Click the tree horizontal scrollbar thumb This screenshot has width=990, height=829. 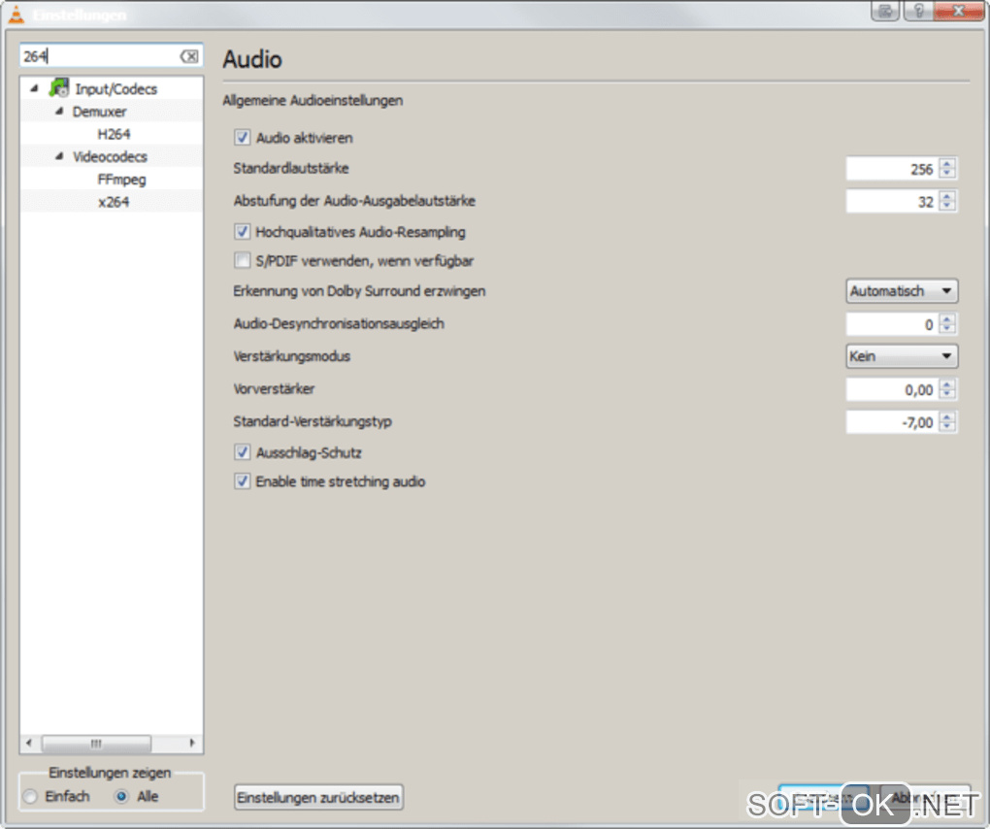click(96, 744)
